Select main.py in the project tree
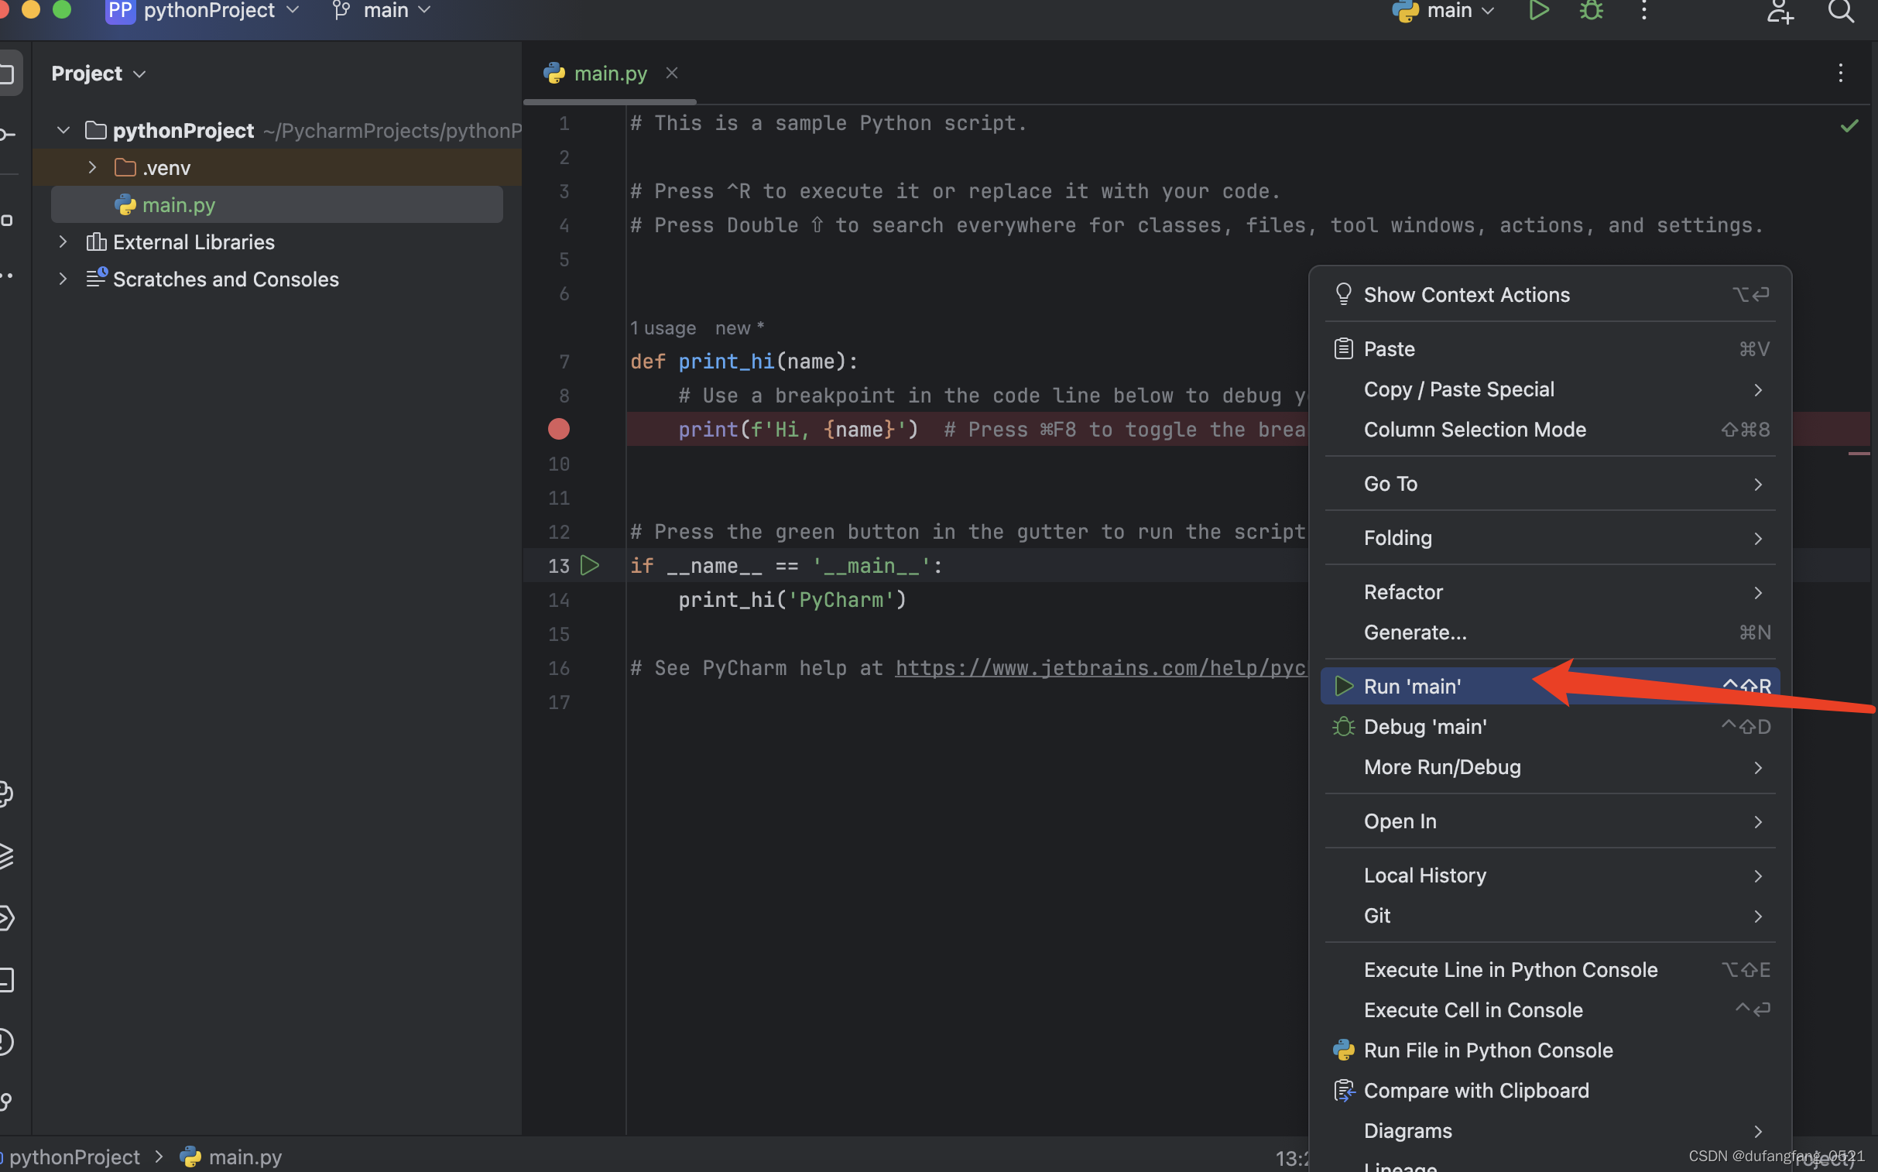The image size is (1878, 1172). click(x=178, y=204)
